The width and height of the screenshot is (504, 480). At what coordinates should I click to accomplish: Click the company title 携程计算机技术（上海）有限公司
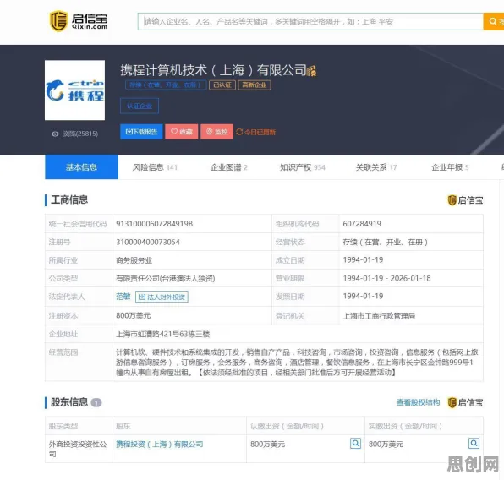(x=213, y=70)
